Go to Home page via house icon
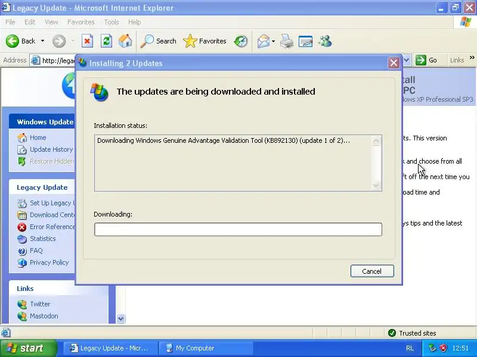The width and height of the screenshot is (477, 357). [125, 41]
